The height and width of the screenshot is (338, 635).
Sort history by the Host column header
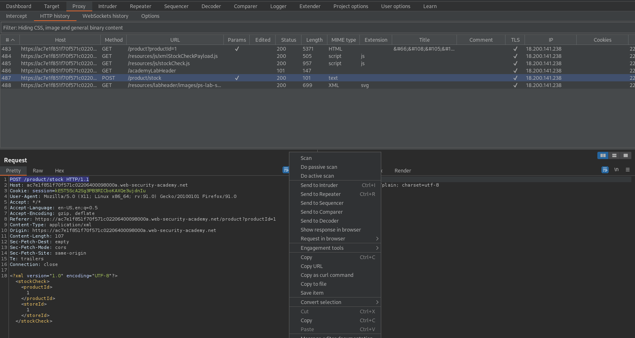coord(60,40)
